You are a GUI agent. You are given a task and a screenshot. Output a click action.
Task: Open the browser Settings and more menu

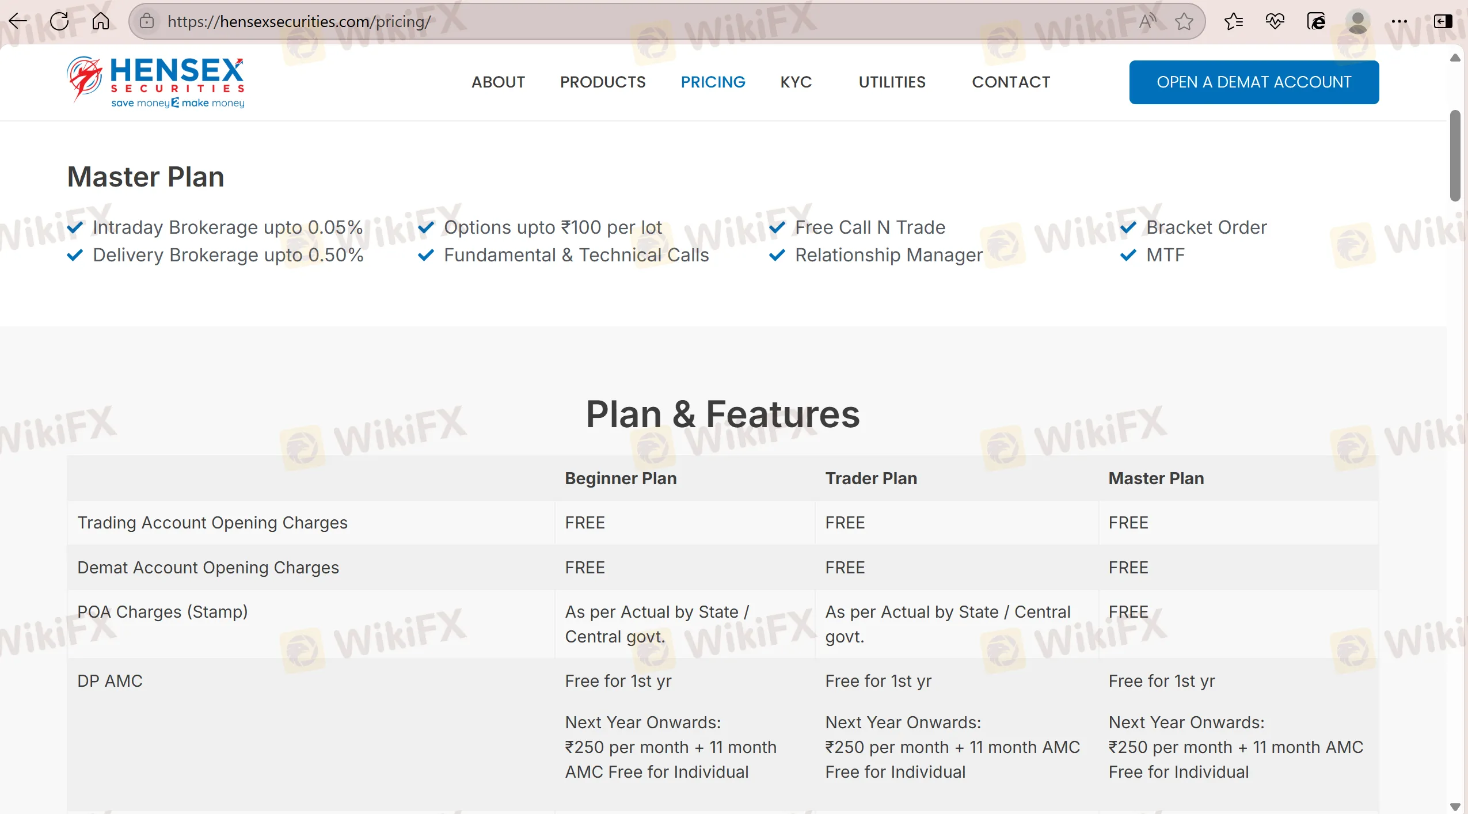click(1399, 21)
